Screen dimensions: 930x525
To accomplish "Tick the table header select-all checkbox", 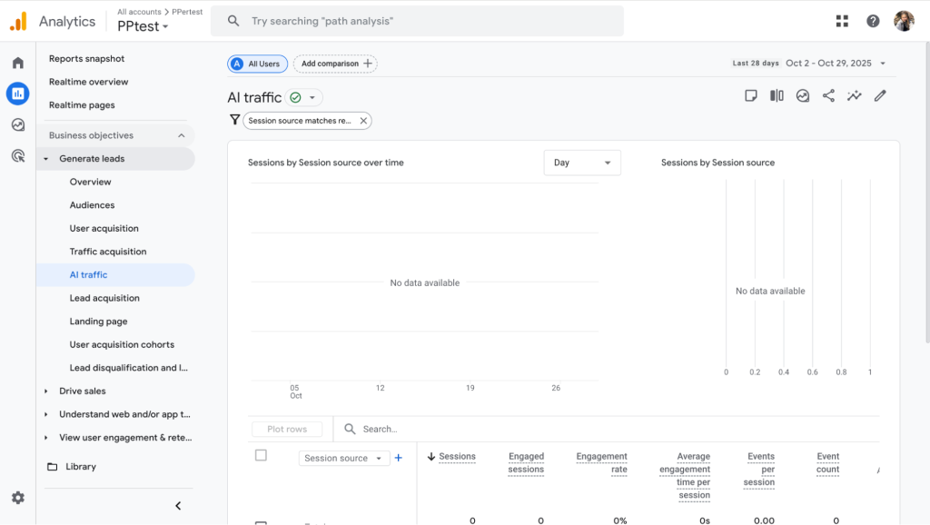I will pos(261,455).
